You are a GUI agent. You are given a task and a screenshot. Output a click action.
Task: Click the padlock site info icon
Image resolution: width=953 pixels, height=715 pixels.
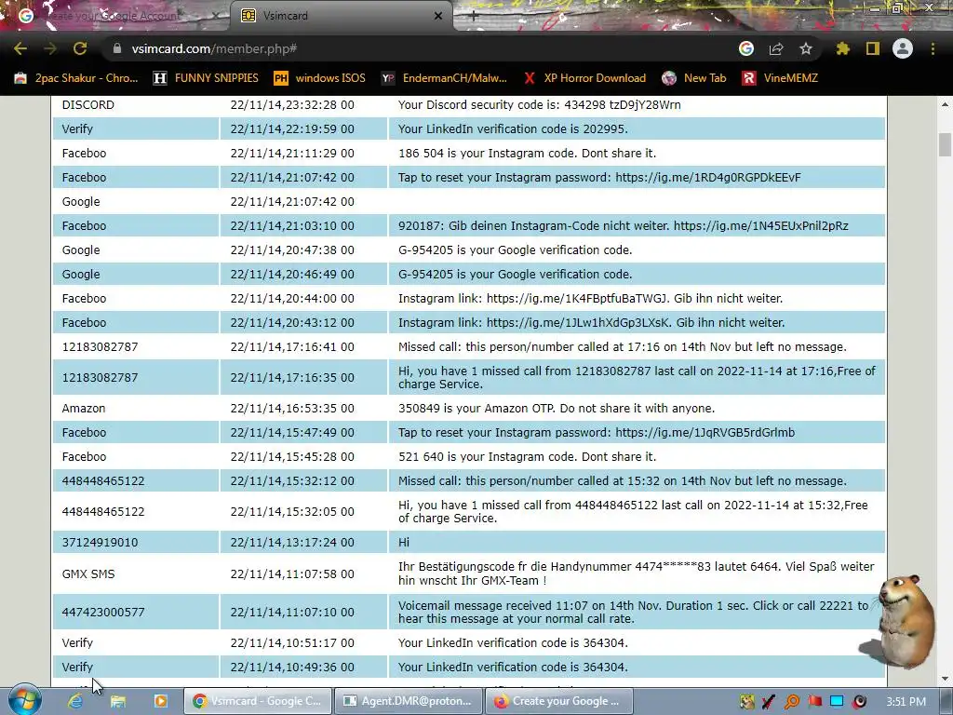click(116, 48)
